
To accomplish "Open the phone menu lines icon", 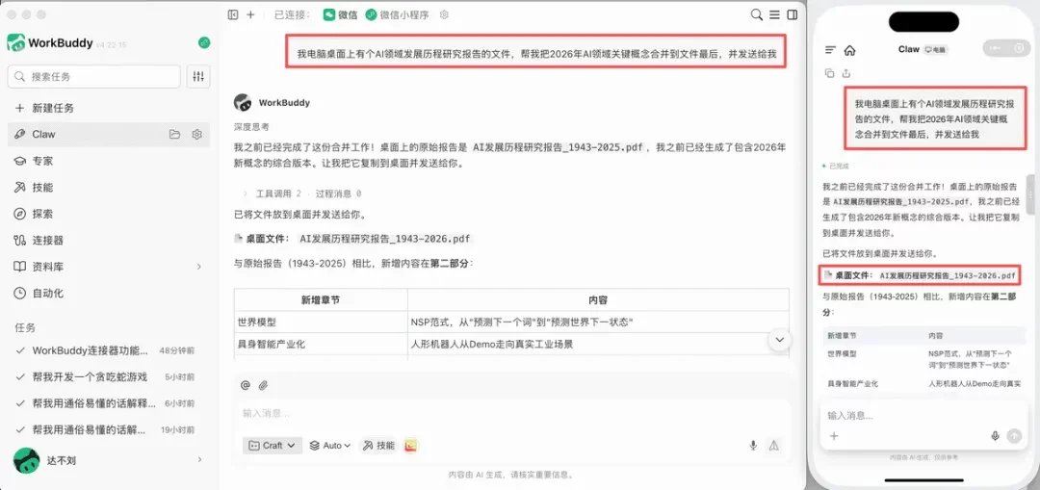I will pyautogui.click(x=830, y=50).
